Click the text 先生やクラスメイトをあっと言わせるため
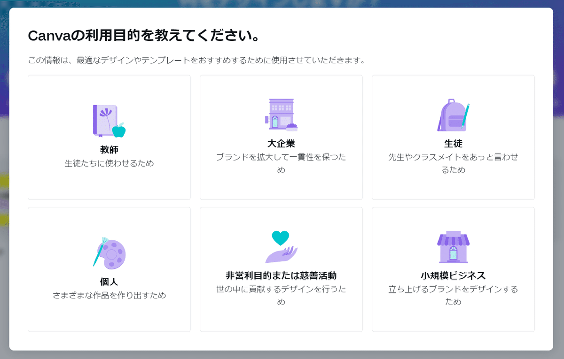Screen dimensions: 564x359 point(453,163)
